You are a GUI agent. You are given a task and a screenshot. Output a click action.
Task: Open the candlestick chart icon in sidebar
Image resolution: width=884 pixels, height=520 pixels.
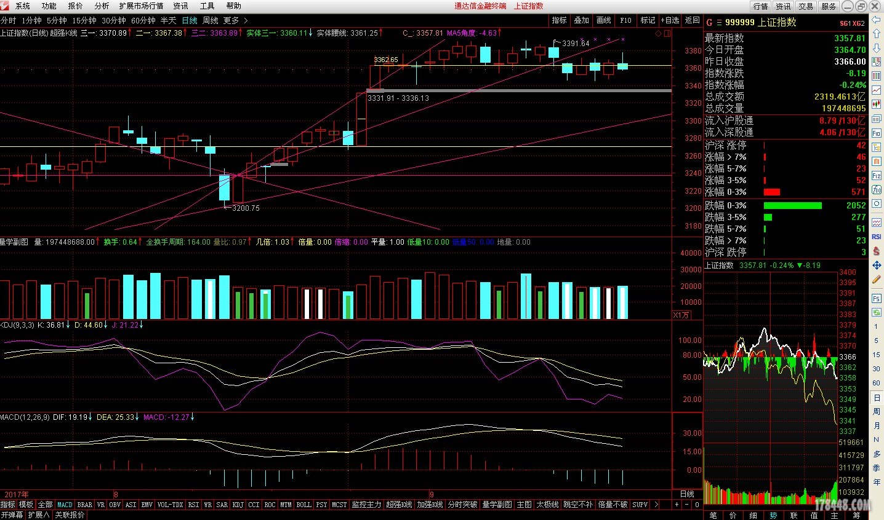tap(877, 104)
